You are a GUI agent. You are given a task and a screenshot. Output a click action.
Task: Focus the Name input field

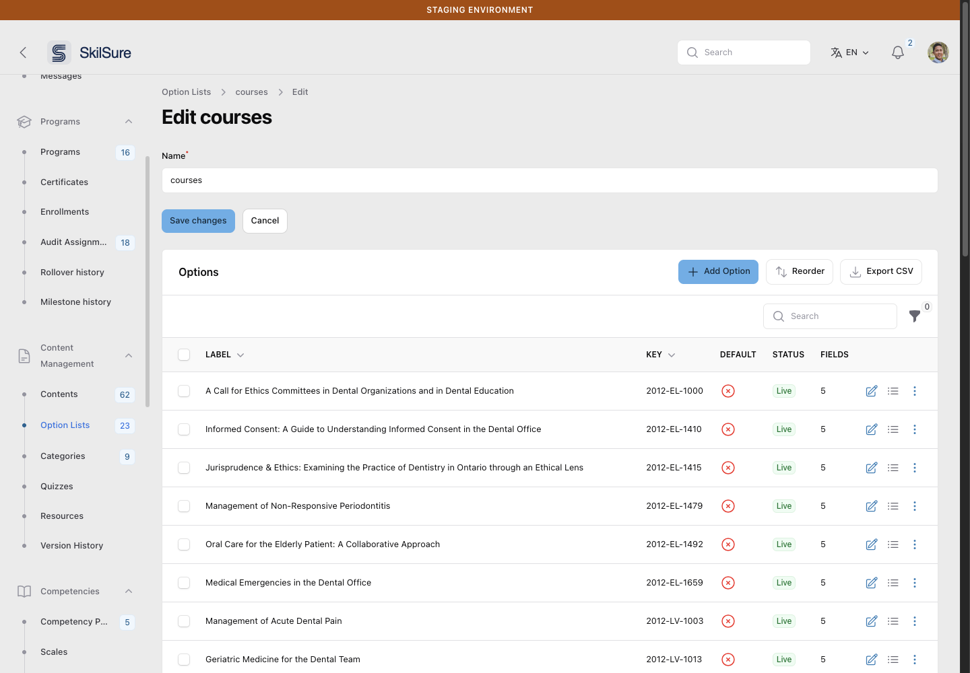[550, 180]
